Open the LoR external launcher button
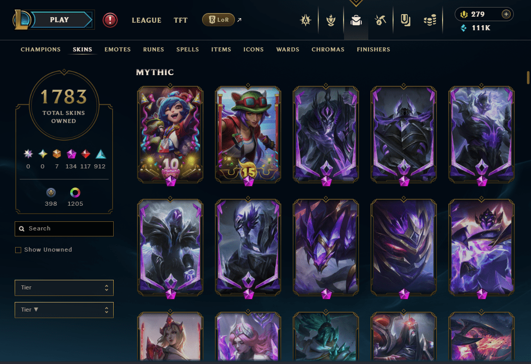The image size is (531, 364). 218,20
